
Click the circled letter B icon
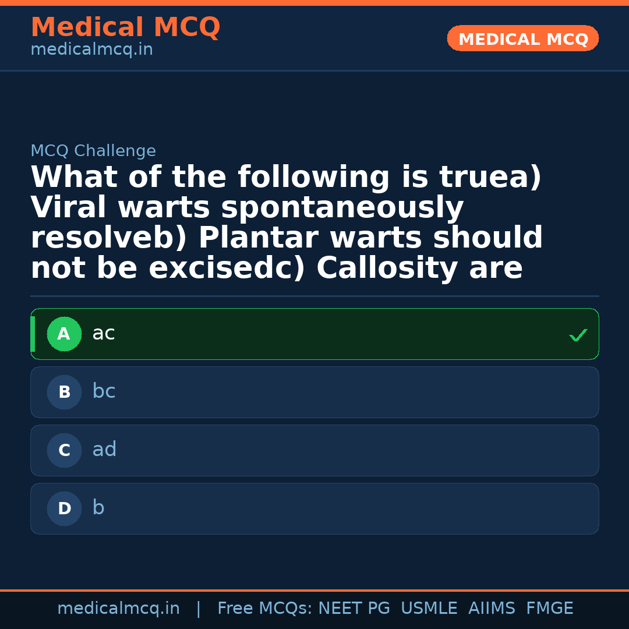pyautogui.click(x=64, y=392)
